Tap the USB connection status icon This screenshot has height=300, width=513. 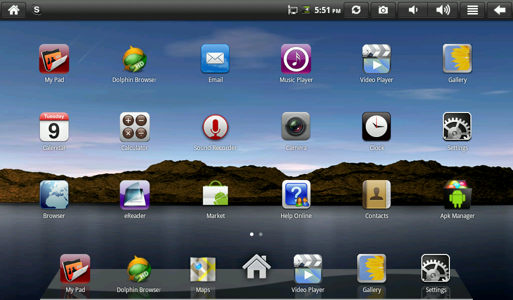[x=293, y=10]
